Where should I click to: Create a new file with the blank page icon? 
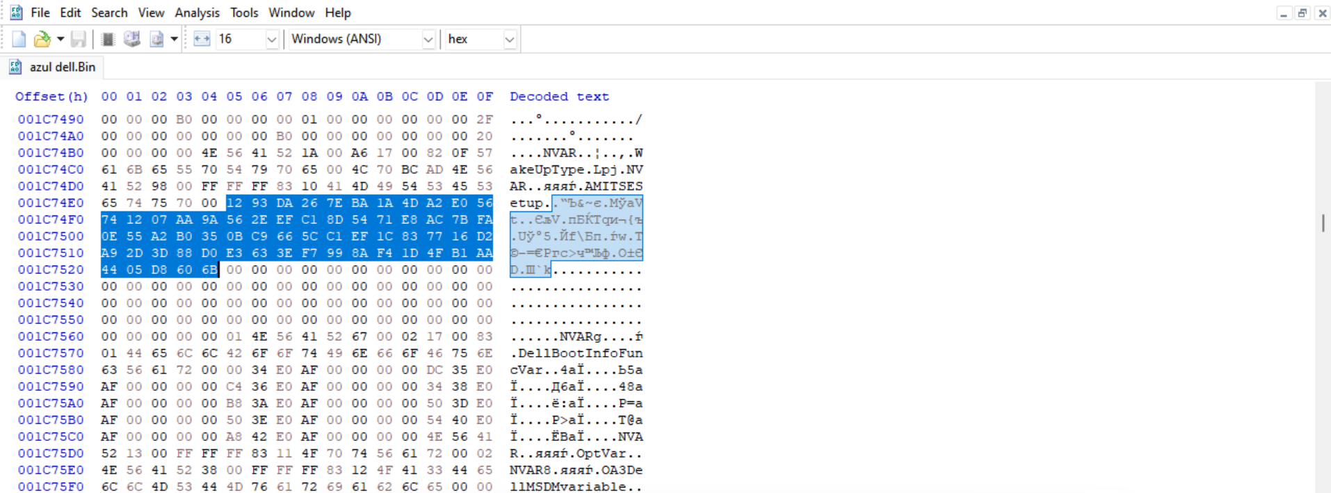(x=19, y=39)
